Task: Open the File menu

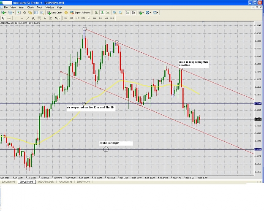Action: click(6, 8)
